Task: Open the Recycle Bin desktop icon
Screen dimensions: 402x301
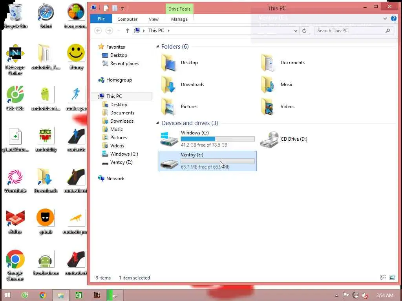Action: click(15, 15)
